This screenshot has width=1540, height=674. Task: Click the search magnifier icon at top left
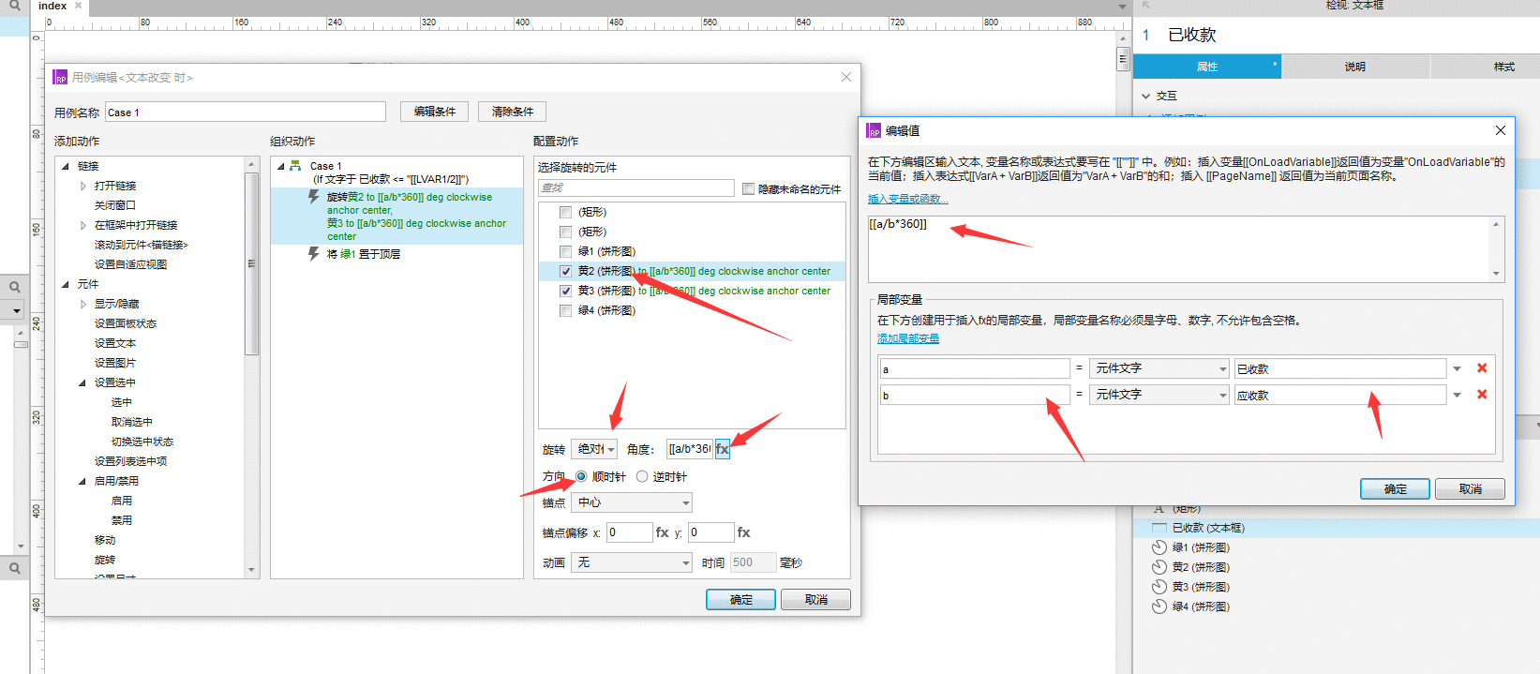pyautogui.click(x=14, y=6)
